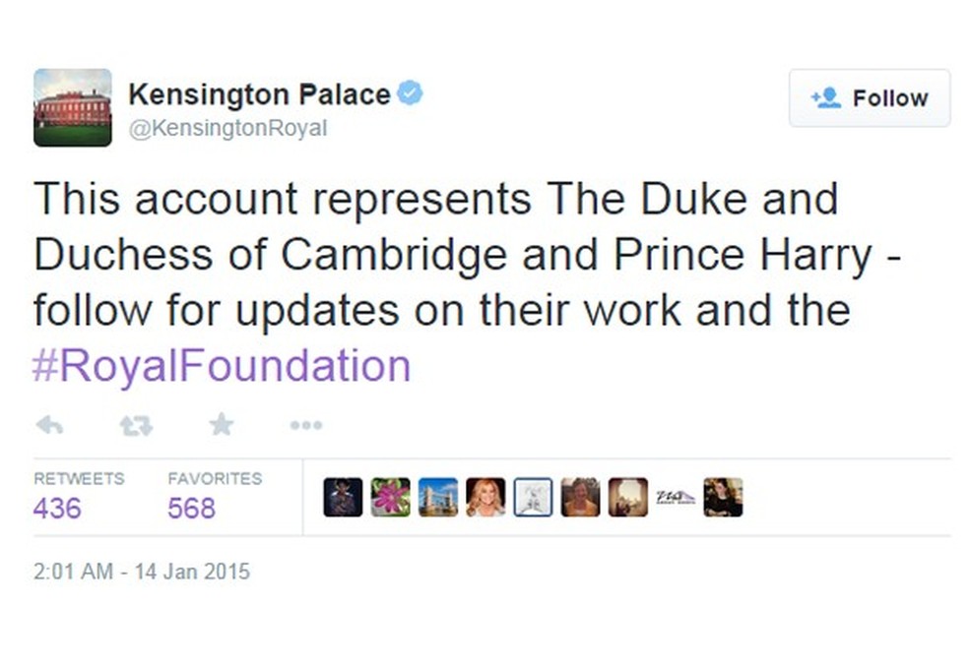Screen dimensions: 969x665
Task: Open the Kensington Palace display name
Action: coord(260,93)
